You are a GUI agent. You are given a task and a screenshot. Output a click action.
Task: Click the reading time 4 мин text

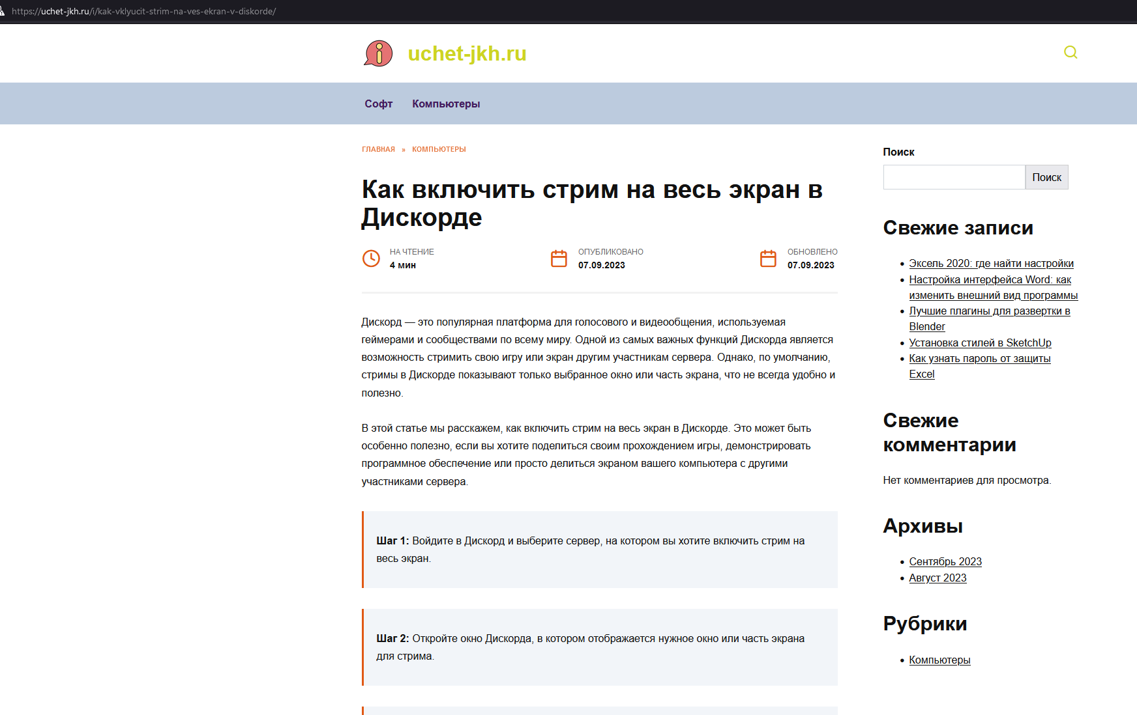coord(402,265)
